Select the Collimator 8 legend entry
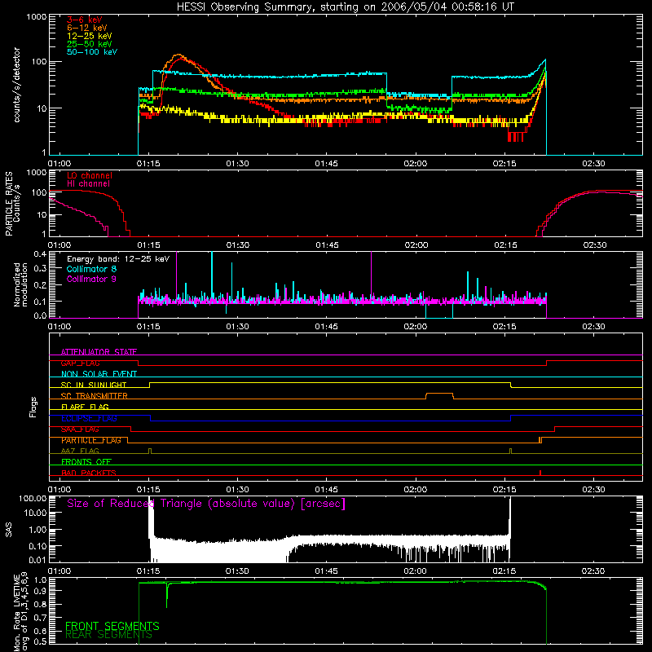652x652 pixels. [91, 269]
